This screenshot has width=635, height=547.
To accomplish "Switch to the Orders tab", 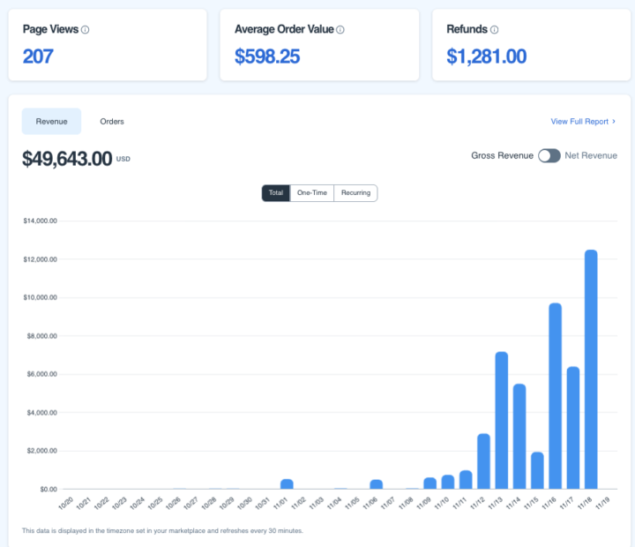I will point(112,122).
